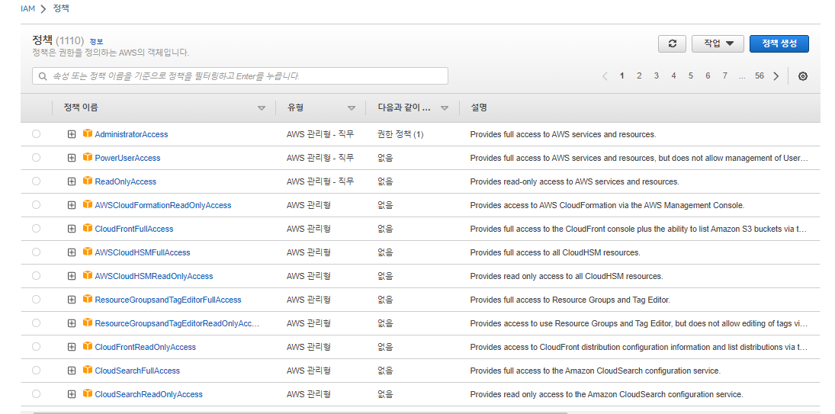
Task: Go to next page with right chevron
Action: (776, 76)
